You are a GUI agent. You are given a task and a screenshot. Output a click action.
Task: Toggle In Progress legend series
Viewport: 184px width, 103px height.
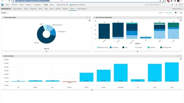(114, 47)
